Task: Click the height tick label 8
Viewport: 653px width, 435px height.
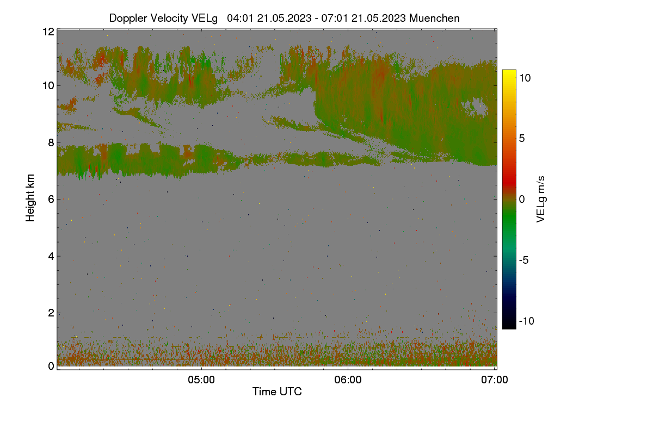Action: click(51, 142)
